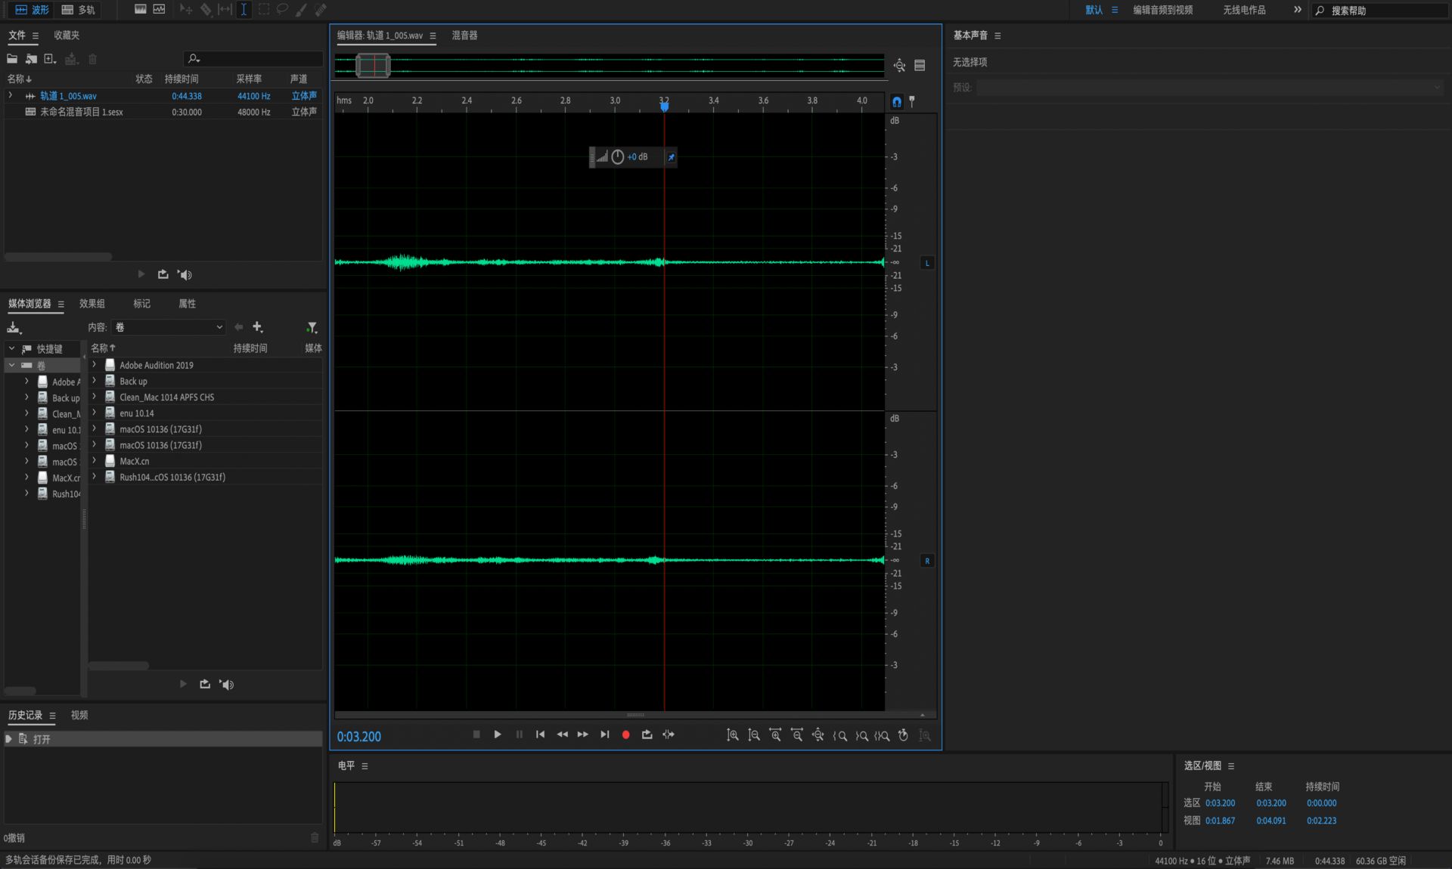Viewport: 1452px width, 869px height.
Task: Click the +0 dB volume knob
Action: pos(618,157)
